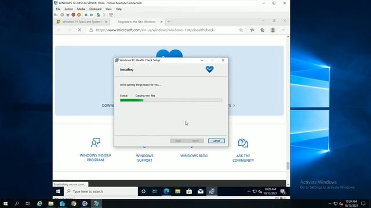Click the Ctrl+Alt+Del toolbar icon
371x208 pixels.
[x=56, y=15]
